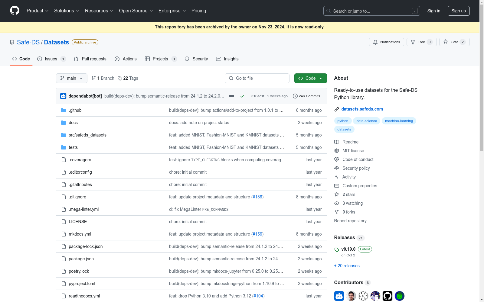Click the star icon to star repository
The height and width of the screenshot is (302, 484).
click(446, 42)
